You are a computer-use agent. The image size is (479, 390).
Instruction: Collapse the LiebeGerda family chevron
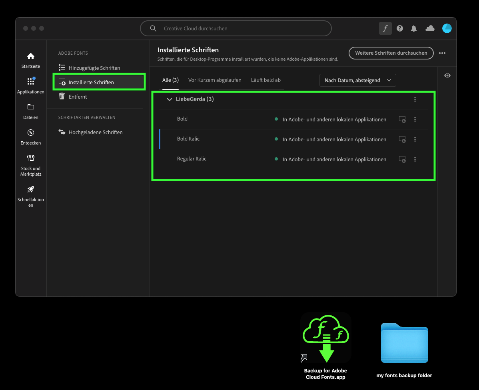[x=169, y=99]
